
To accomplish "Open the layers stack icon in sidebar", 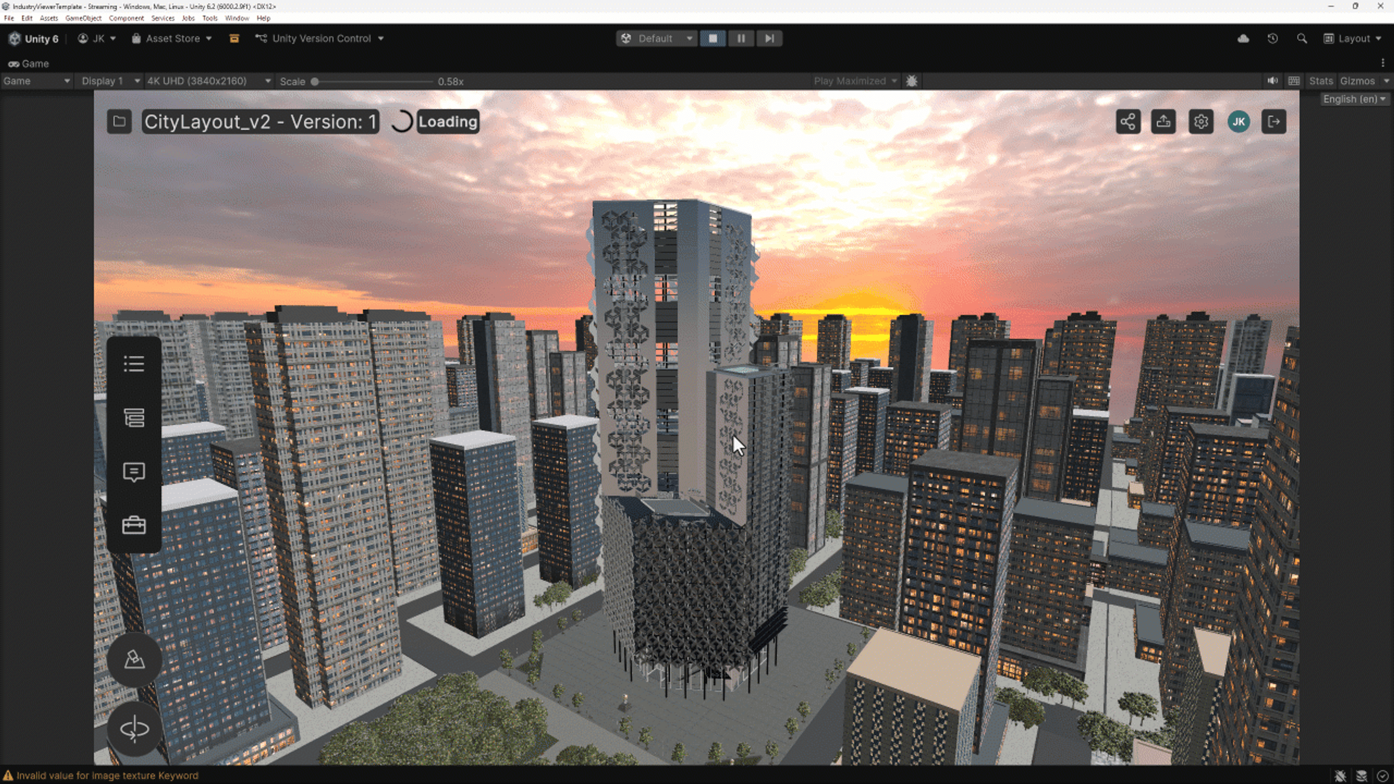I will click(x=134, y=418).
